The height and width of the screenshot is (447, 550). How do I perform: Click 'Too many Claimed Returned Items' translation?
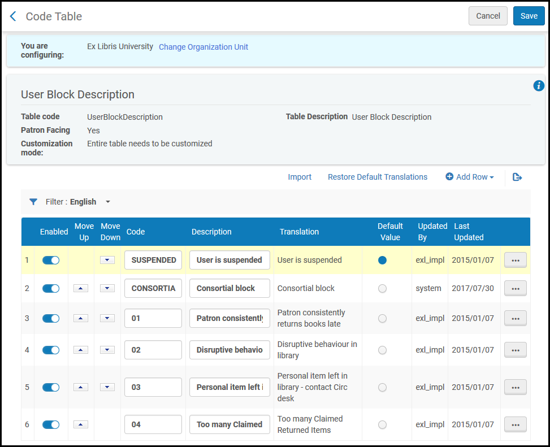310,424
